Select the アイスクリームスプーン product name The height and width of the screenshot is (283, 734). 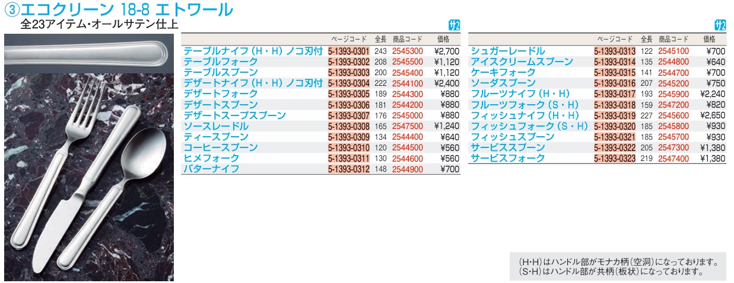pyautogui.click(x=522, y=62)
